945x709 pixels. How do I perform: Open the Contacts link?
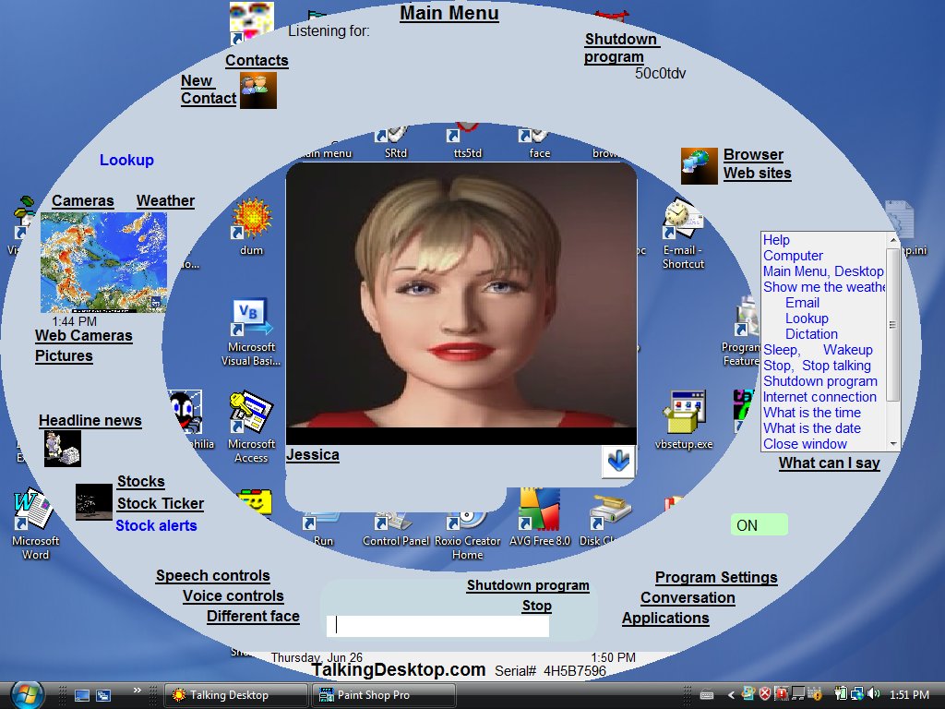[257, 60]
